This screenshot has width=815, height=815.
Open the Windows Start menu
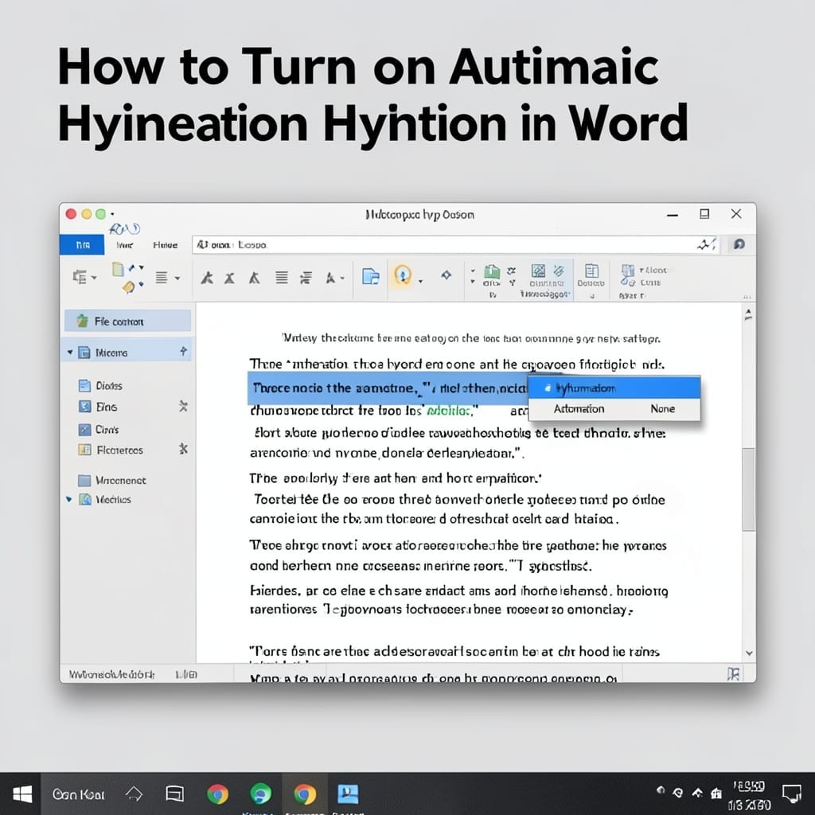[x=21, y=794]
